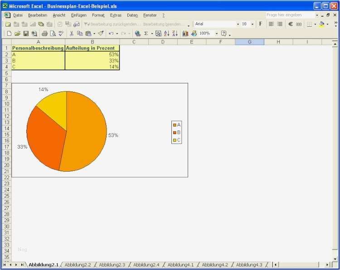Screen dimensions: 340x270
Task: Switch to the Abbildung2.3 sheet tab
Action: pos(112,265)
